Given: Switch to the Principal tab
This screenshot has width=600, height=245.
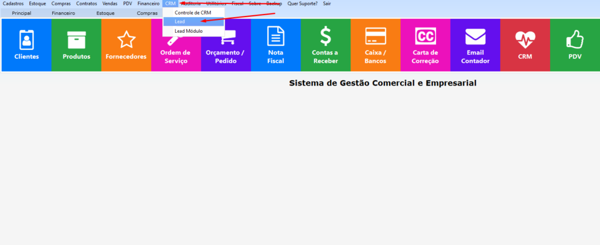Looking at the screenshot, I should point(22,12).
